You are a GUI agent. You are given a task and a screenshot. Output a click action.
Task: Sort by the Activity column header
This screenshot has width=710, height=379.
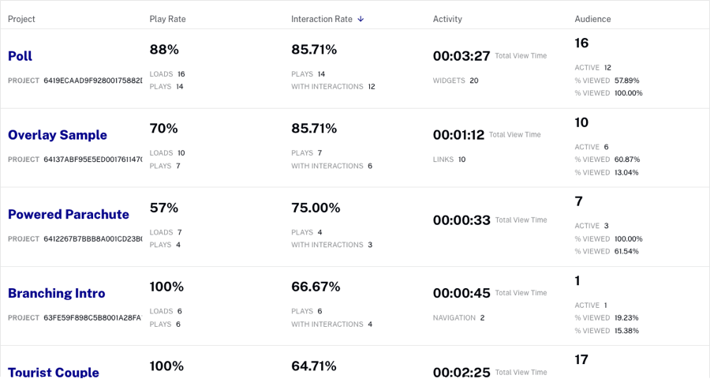click(447, 19)
